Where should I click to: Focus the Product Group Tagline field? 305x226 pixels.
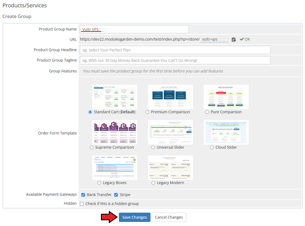pyautogui.click(x=175, y=60)
